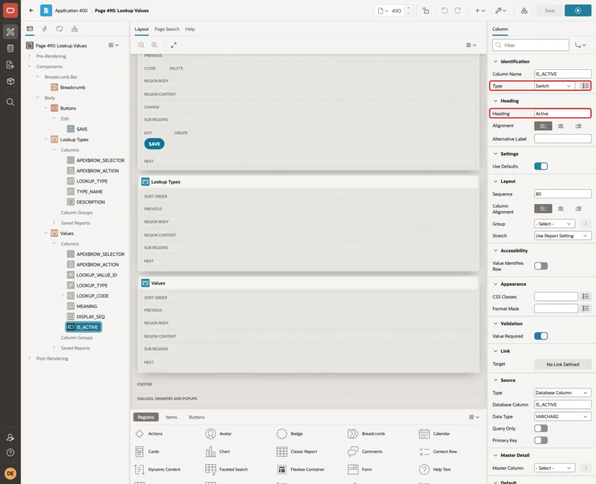The width and height of the screenshot is (596, 484).
Task: Toggle the Value Identifies Row switch
Action: [x=541, y=266]
